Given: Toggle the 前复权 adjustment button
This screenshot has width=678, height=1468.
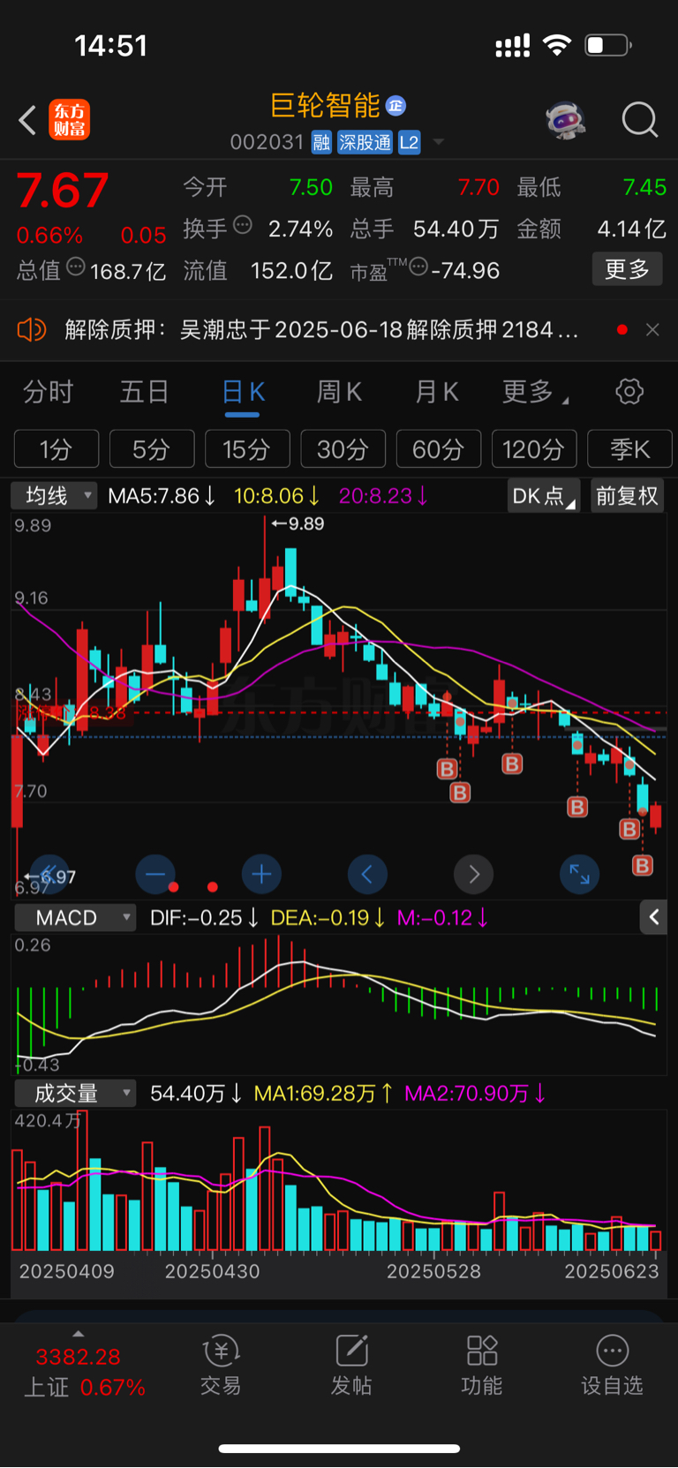Looking at the screenshot, I should pos(627,496).
